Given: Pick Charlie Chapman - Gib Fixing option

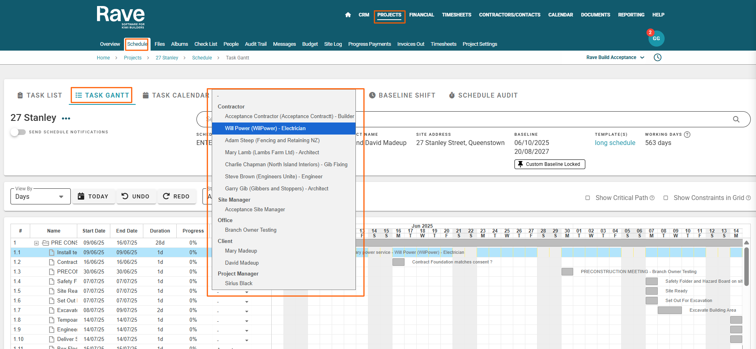Looking at the screenshot, I should tap(284, 165).
